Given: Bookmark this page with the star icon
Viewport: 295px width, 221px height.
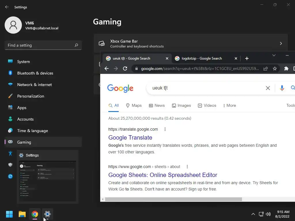Looking at the screenshot, I should coord(275,68).
